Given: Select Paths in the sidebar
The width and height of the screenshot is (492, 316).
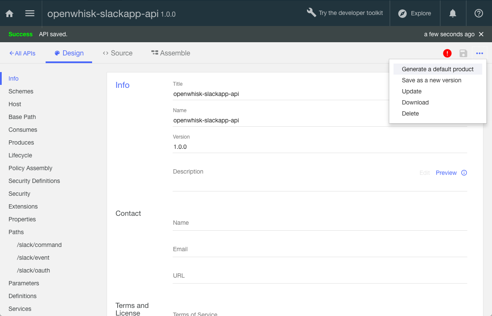Looking at the screenshot, I should pos(16,232).
